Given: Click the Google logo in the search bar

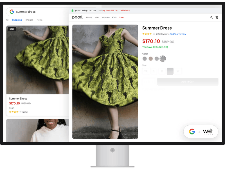Looking at the screenshot, I should tap(12, 12).
